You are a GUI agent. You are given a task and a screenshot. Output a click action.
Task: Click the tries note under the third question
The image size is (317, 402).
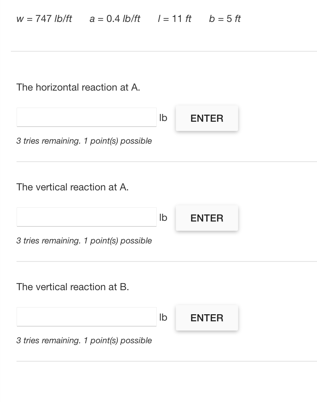point(84,340)
